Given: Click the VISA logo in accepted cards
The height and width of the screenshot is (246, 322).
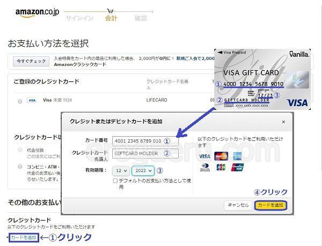Looking at the screenshot, I should pyautogui.click(x=205, y=156).
